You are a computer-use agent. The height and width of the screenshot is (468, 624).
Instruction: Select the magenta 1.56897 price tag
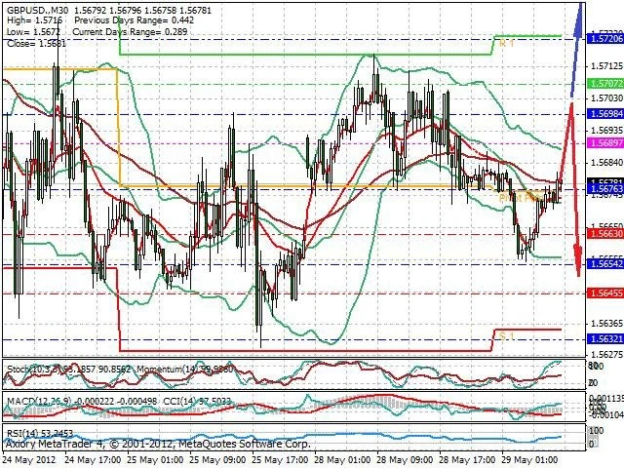click(x=605, y=143)
